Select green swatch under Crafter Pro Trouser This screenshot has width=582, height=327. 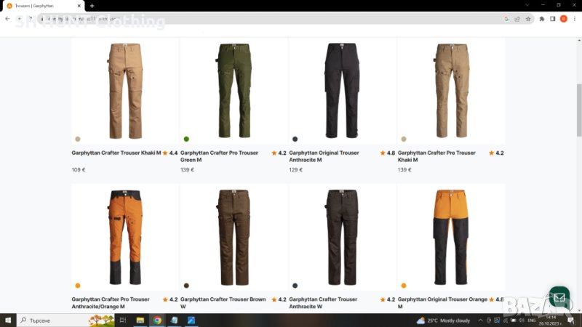186,139
